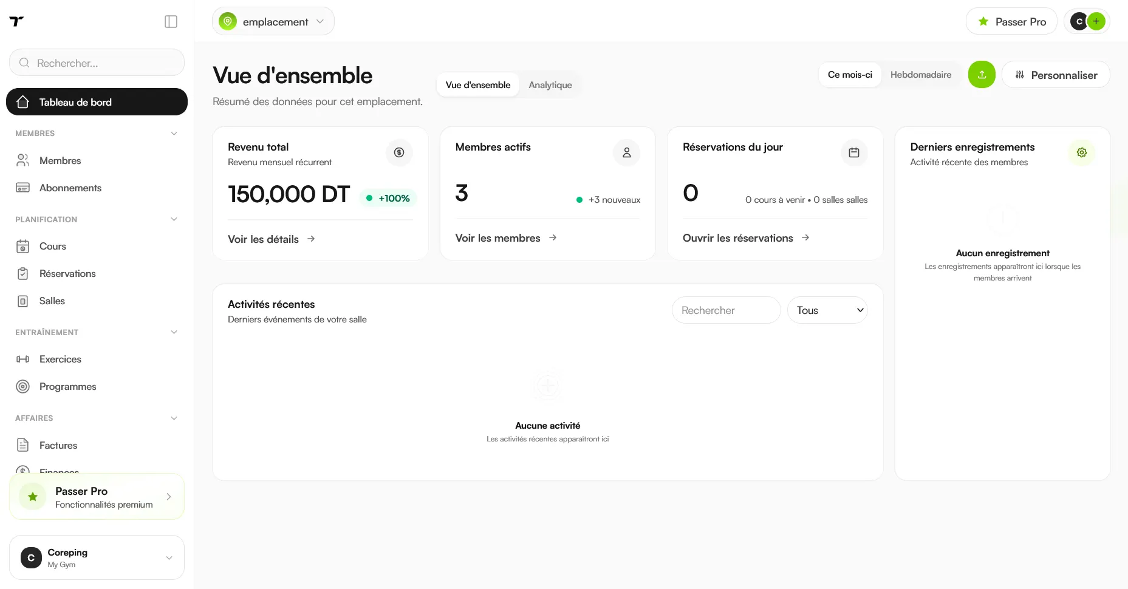
Task: Click the Personnaliser button
Action: [1056, 75]
